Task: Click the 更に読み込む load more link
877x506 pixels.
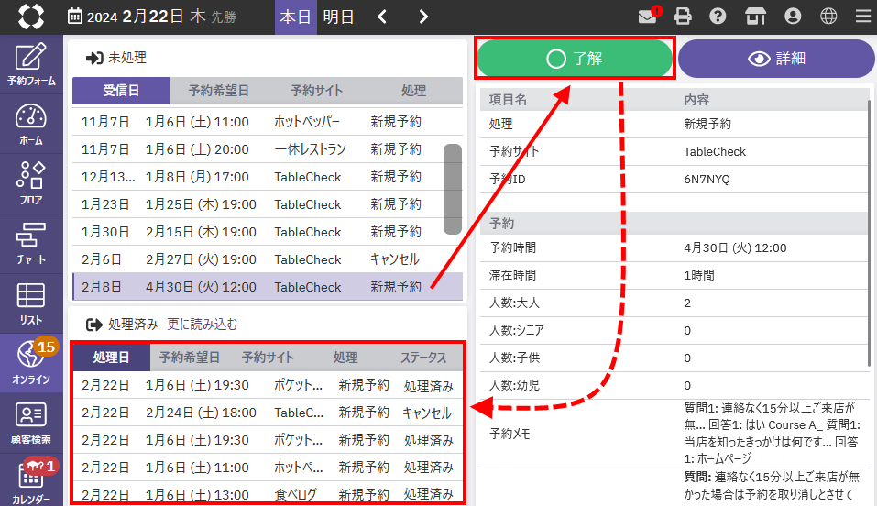Action: [x=202, y=324]
